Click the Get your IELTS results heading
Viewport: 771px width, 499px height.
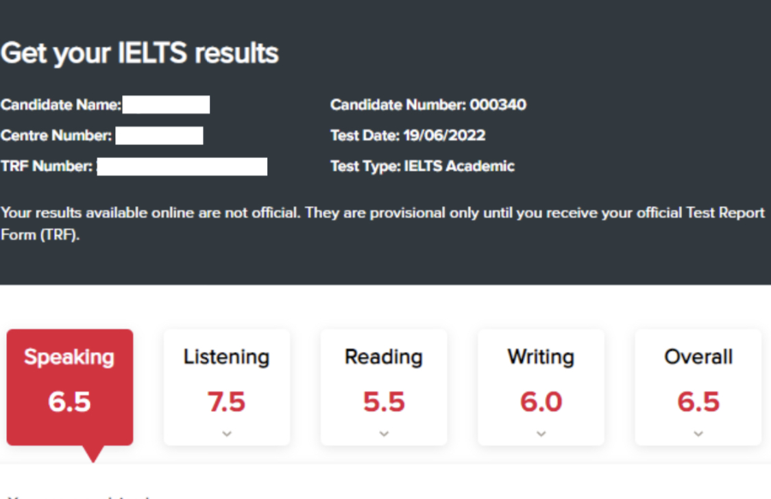[x=140, y=53]
